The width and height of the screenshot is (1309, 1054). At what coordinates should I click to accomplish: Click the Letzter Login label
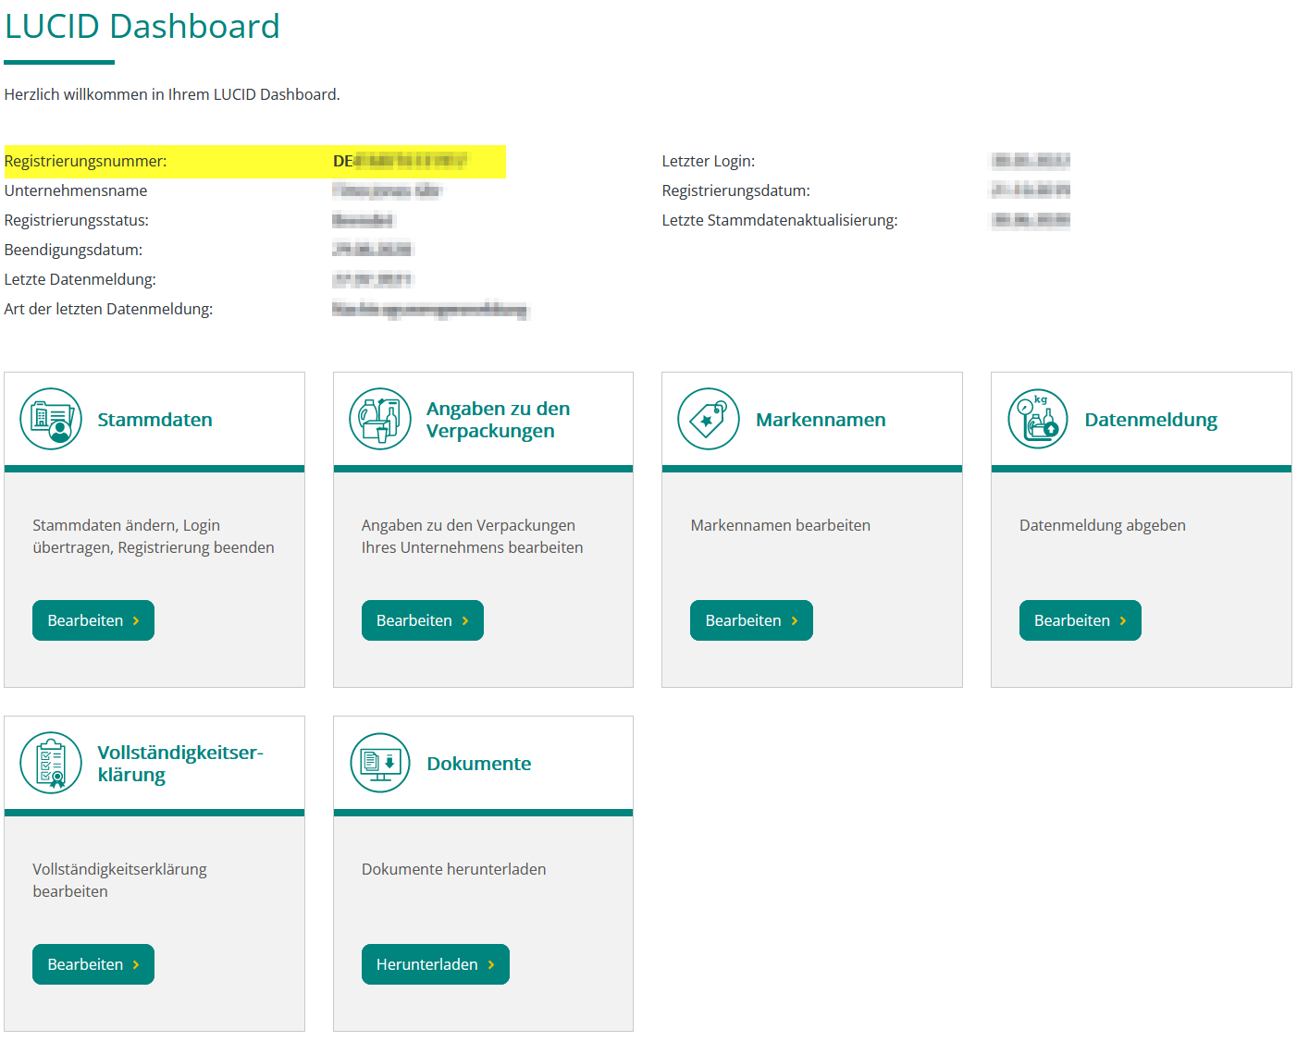tap(709, 161)
